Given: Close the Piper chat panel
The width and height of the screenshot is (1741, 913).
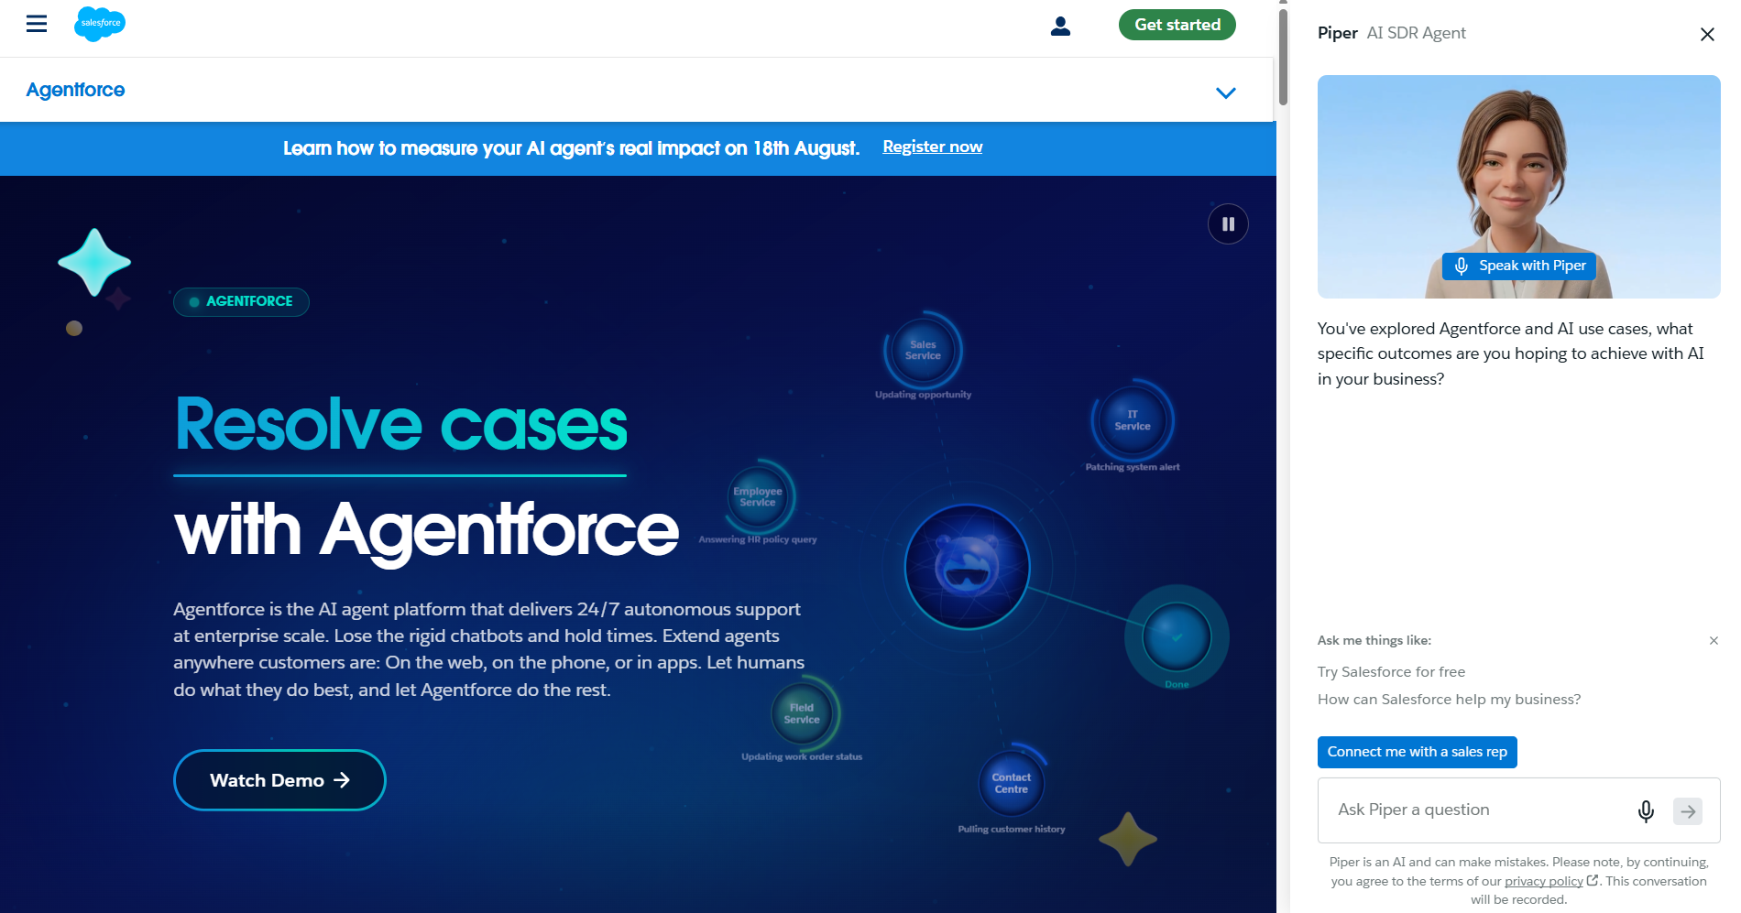Looking at the screenshot, I should coord(1707,35).
